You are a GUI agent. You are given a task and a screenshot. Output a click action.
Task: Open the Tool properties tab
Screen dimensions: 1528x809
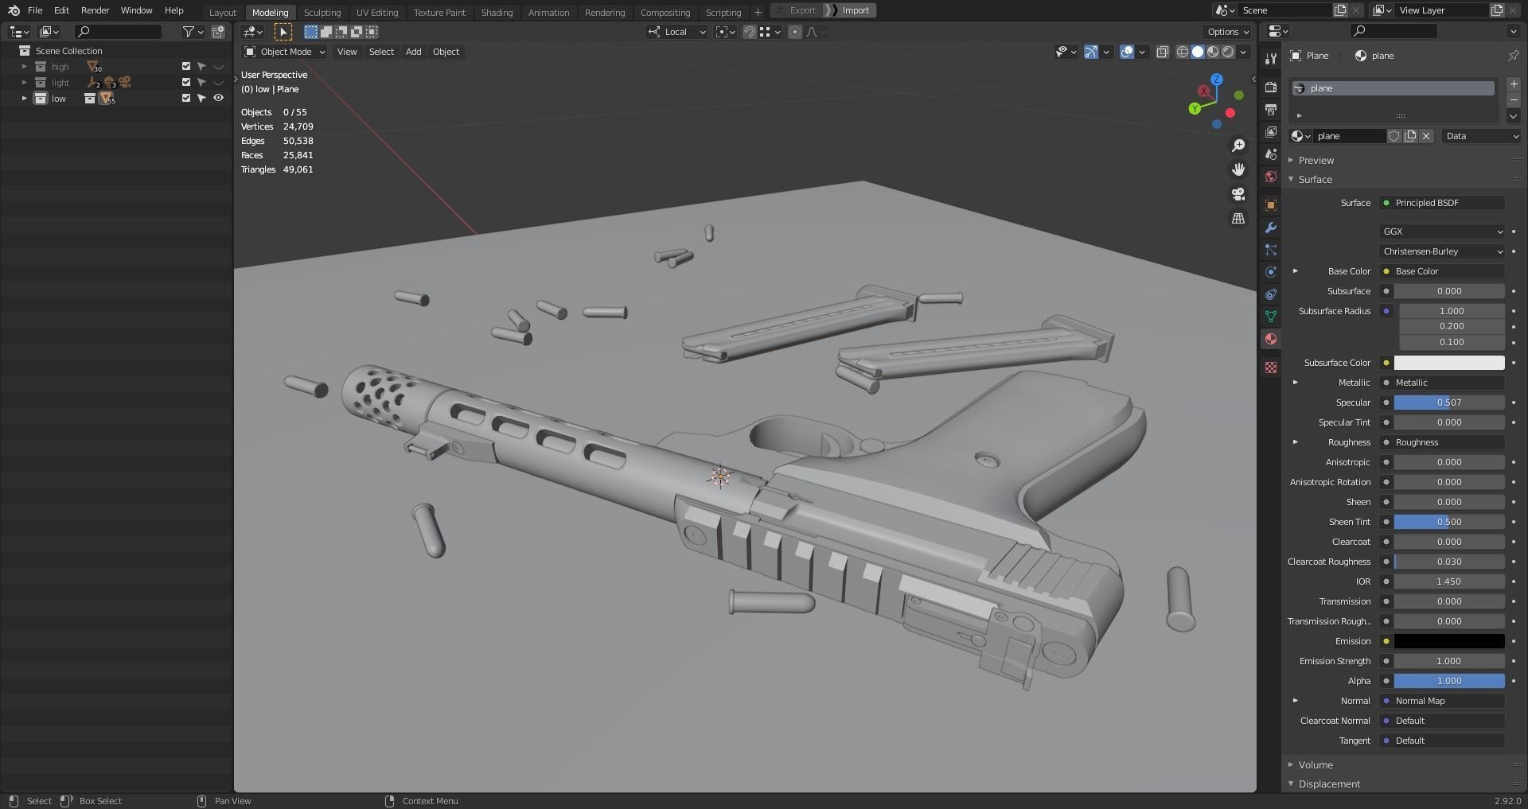tap(1271, 58)
